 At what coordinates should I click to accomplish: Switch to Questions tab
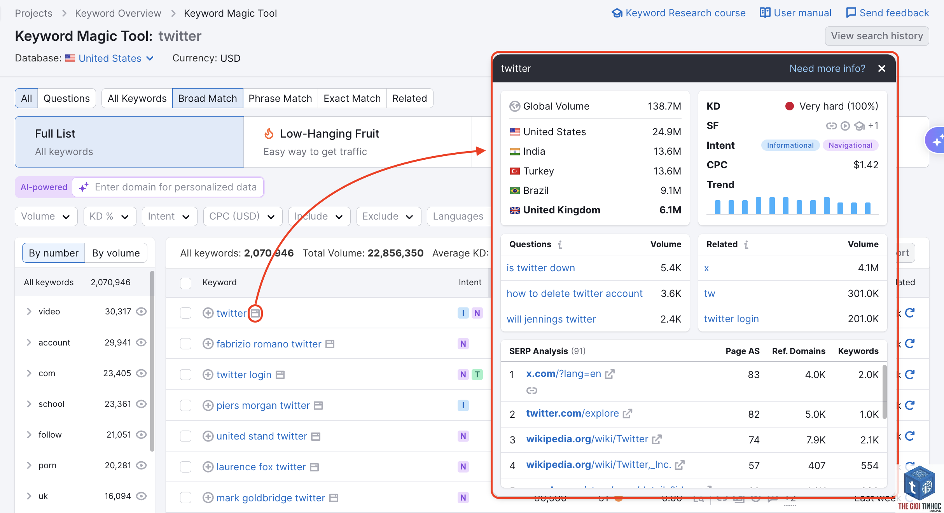pos(66,98)
